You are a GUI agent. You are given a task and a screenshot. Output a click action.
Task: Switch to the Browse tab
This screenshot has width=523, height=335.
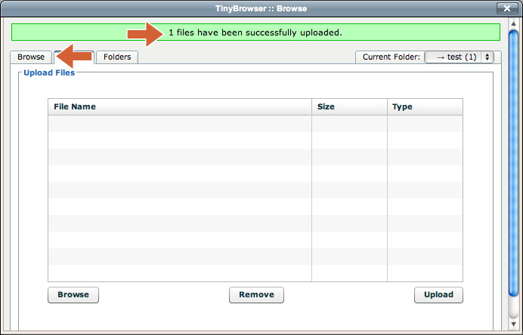31,57
